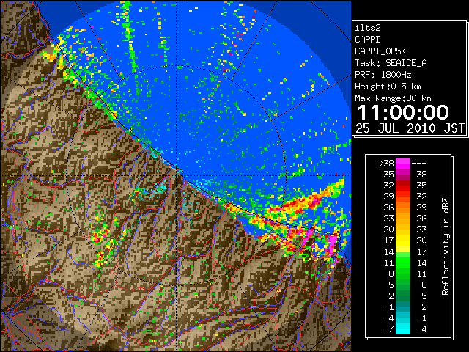Viewport: 469px width, 352px height.
Task: Select the 'Height:0.5 km' text
Action: coord(388,87)
